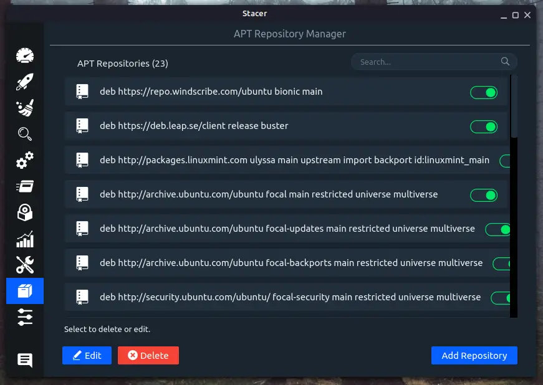
Task: Disable the windscribe repository toggle
Action: pos(484,92)
